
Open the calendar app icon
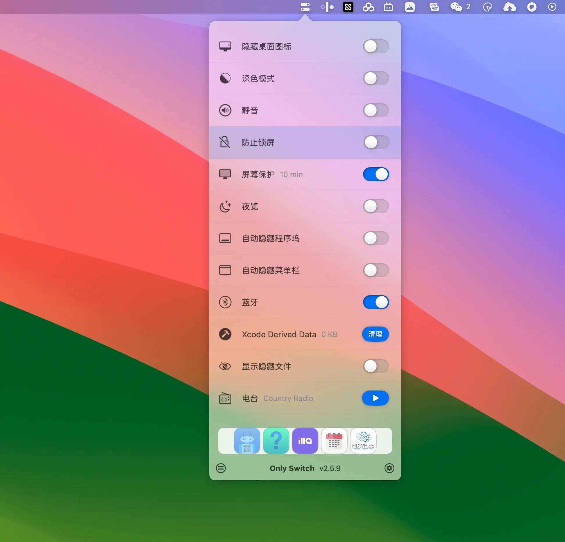click(x=334, y=441)
